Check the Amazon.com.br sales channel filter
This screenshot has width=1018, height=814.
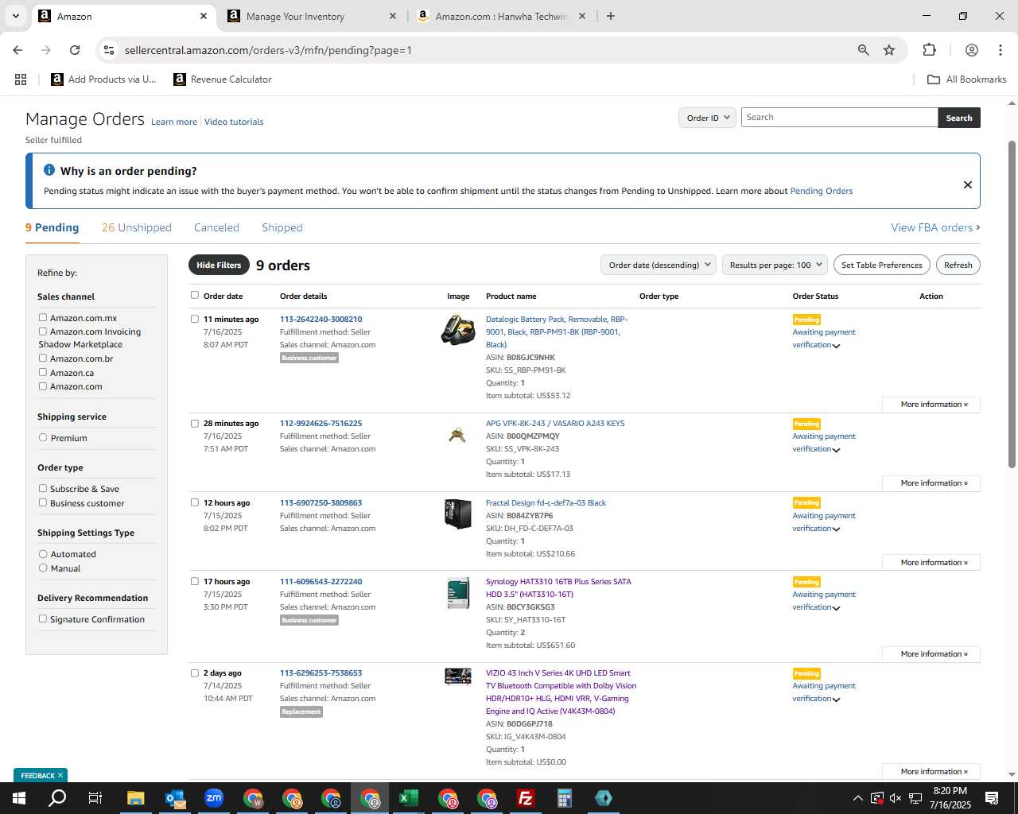pyautogui.click(x=43, y=358)
